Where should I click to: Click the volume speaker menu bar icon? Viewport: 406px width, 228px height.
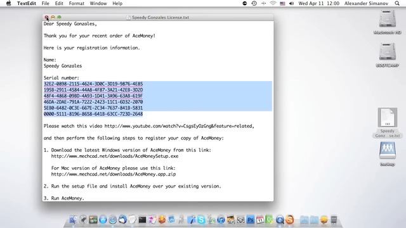[291, 3]
